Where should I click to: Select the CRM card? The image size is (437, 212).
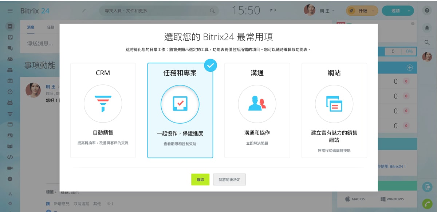[103, 111]
